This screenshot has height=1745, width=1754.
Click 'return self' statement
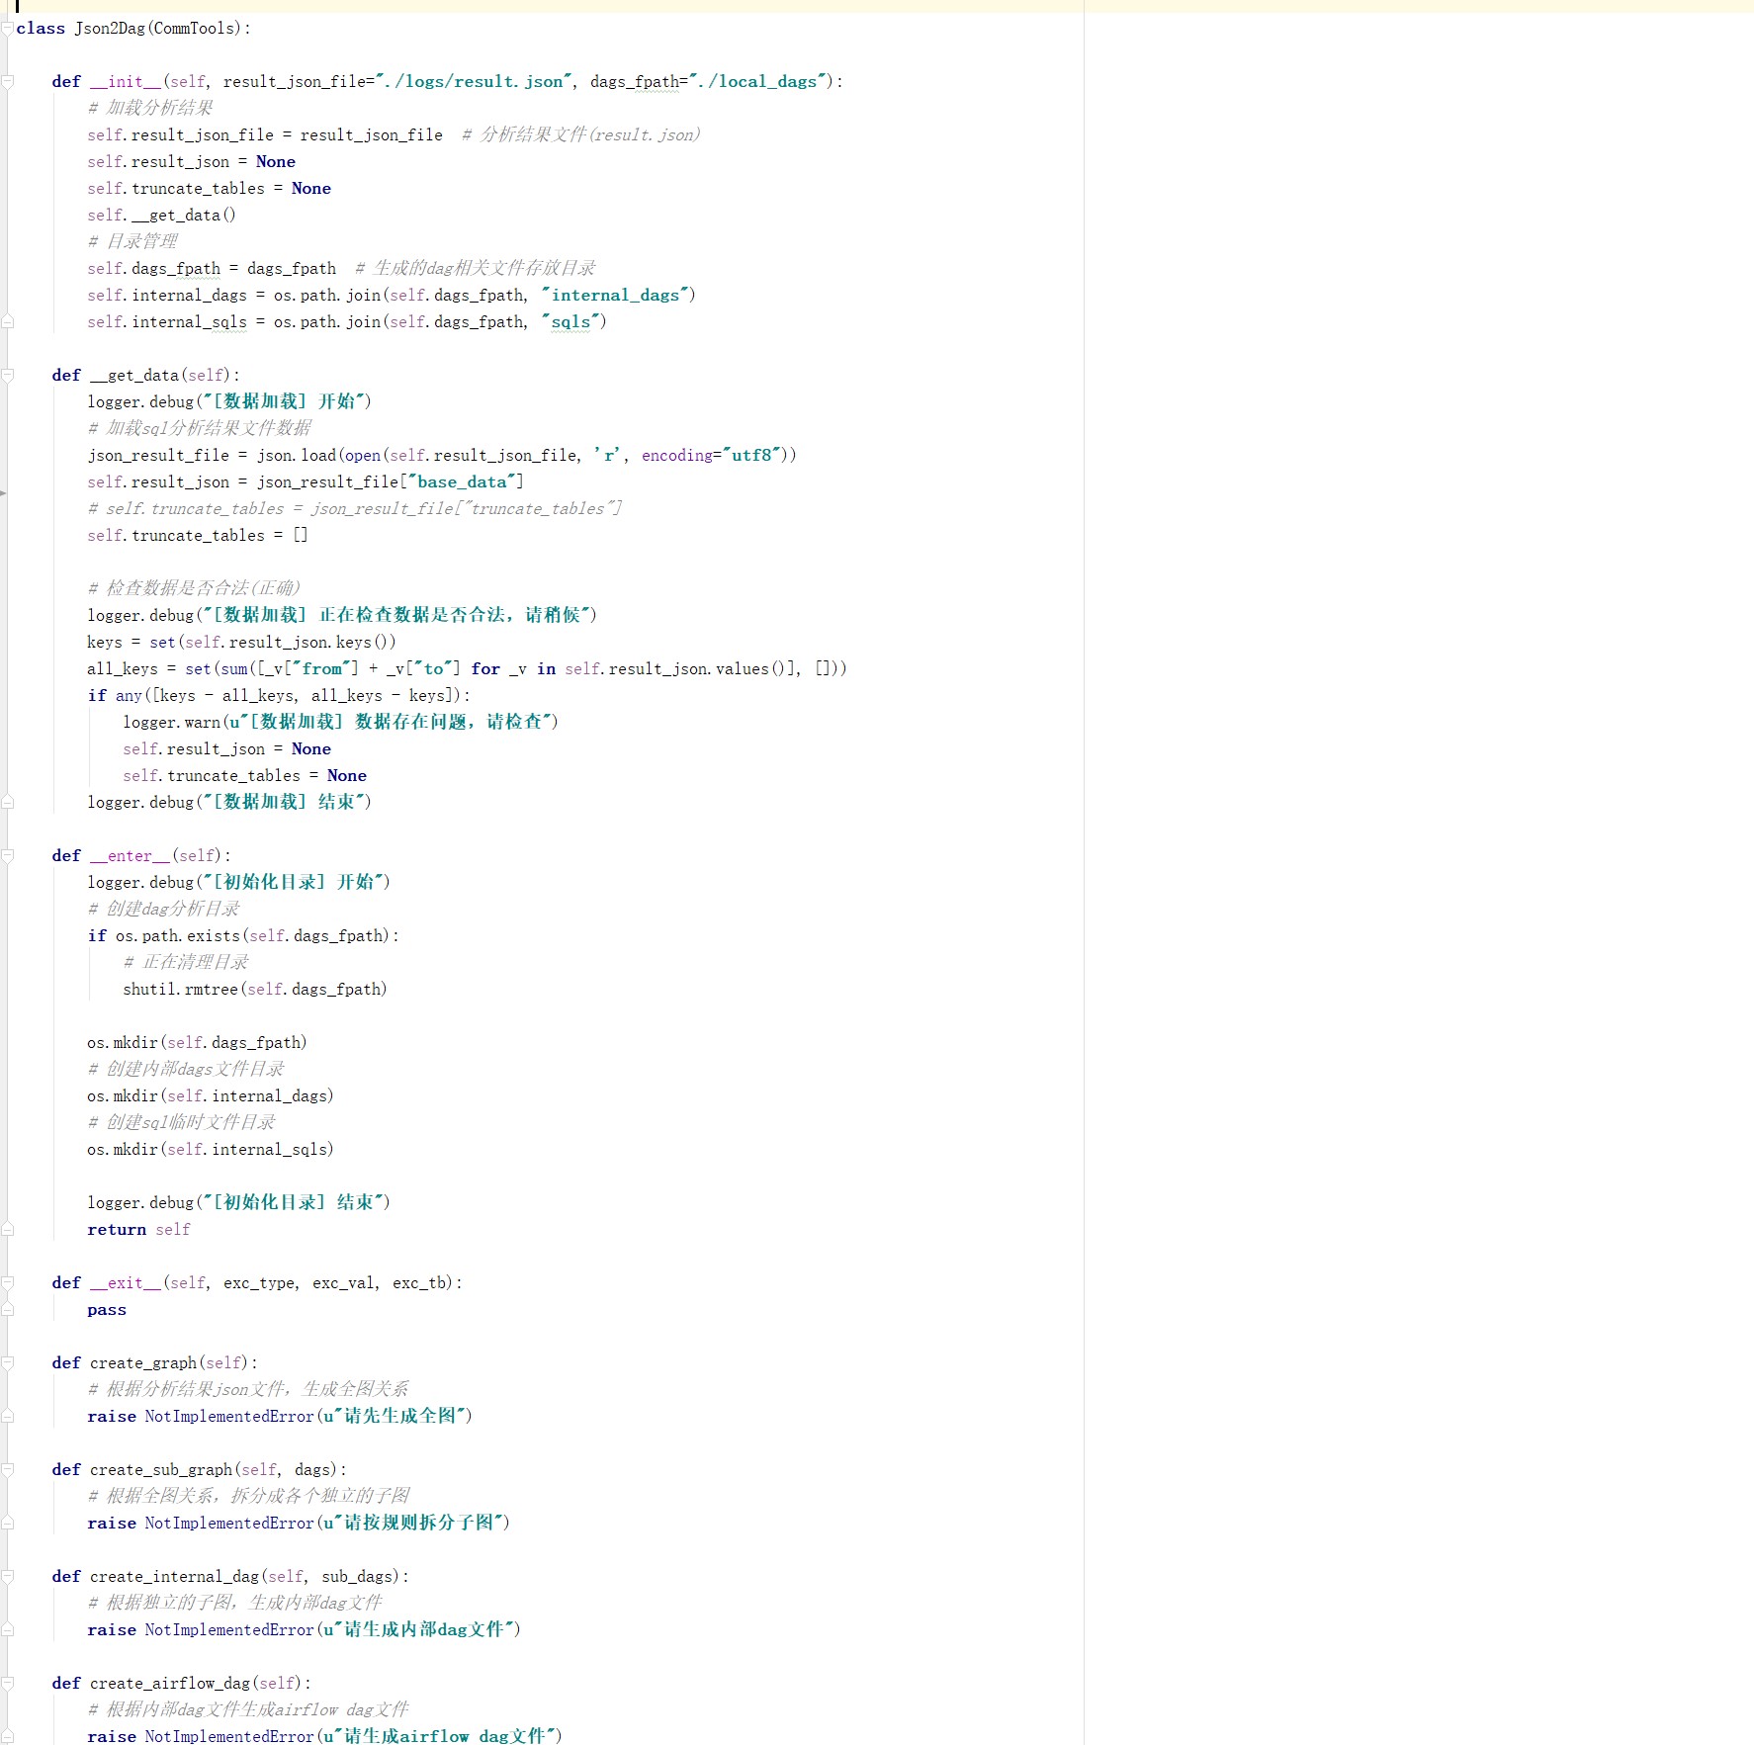tap(138, 1229)
